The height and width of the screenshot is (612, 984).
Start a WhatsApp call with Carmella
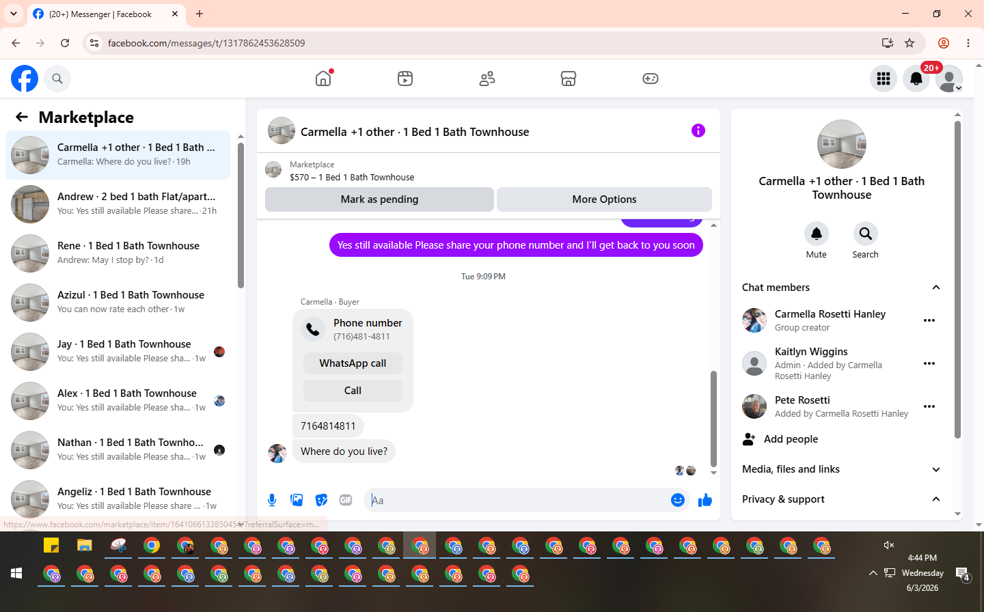(353, 363)
